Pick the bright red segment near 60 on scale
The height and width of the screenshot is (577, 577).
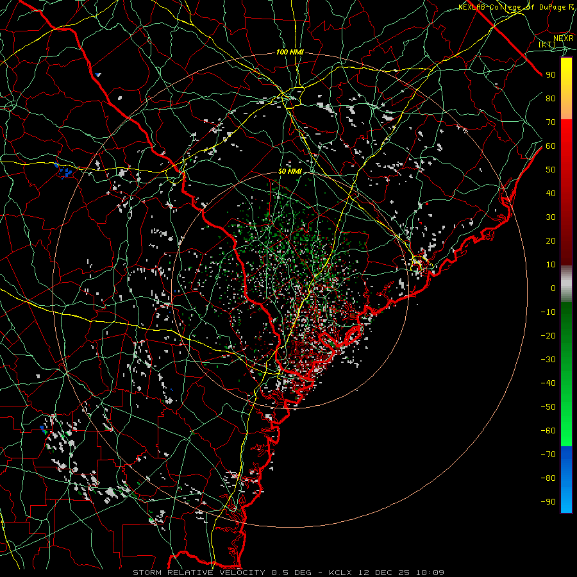coord(566,140)
